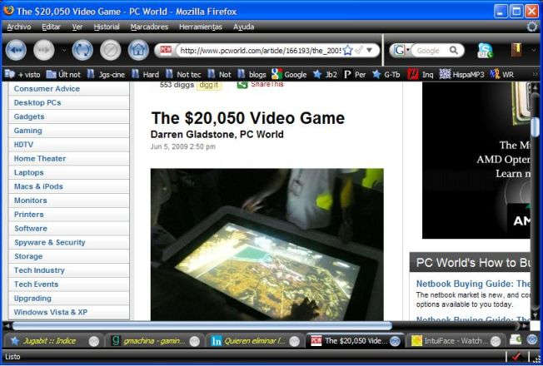The height and width of the screenshot is (366, 543).
Task: Open the Google search engine selector dropdown
Action: point(401,51)
